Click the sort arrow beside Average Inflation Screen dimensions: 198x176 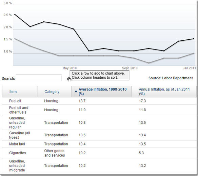[76, 91]
